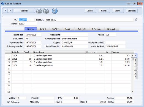Click the round phone call icon
The height and width of the screenshot is (107, 144).
(55, 11)
